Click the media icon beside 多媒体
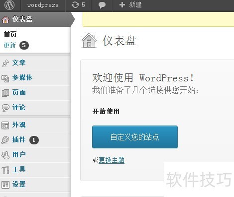Image resolution: width=234 pixels, height=197 pixels. coord(5,78)
